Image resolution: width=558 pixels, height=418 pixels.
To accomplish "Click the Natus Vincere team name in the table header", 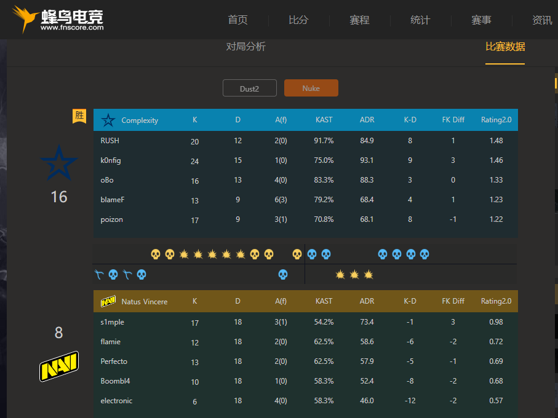I will click(145, 301).
